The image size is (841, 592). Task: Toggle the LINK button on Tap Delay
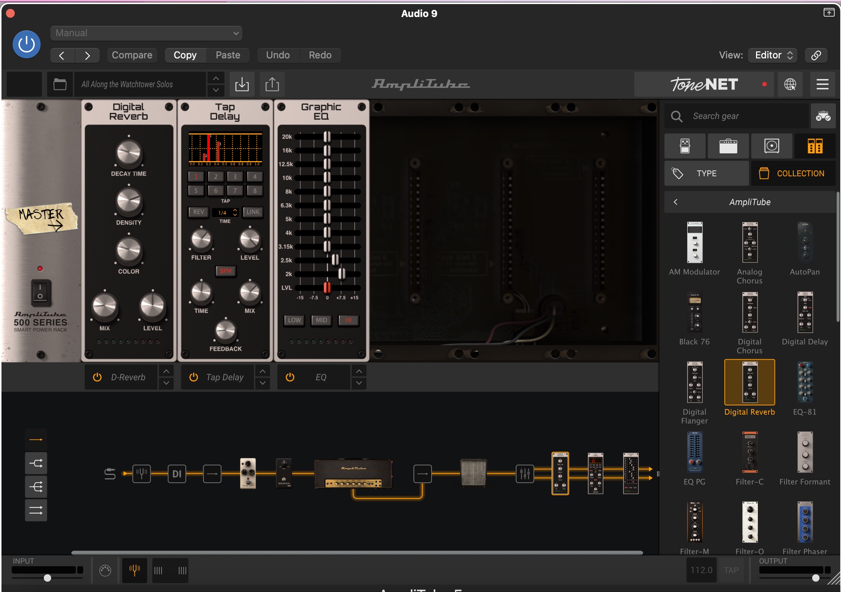point(253,212)
